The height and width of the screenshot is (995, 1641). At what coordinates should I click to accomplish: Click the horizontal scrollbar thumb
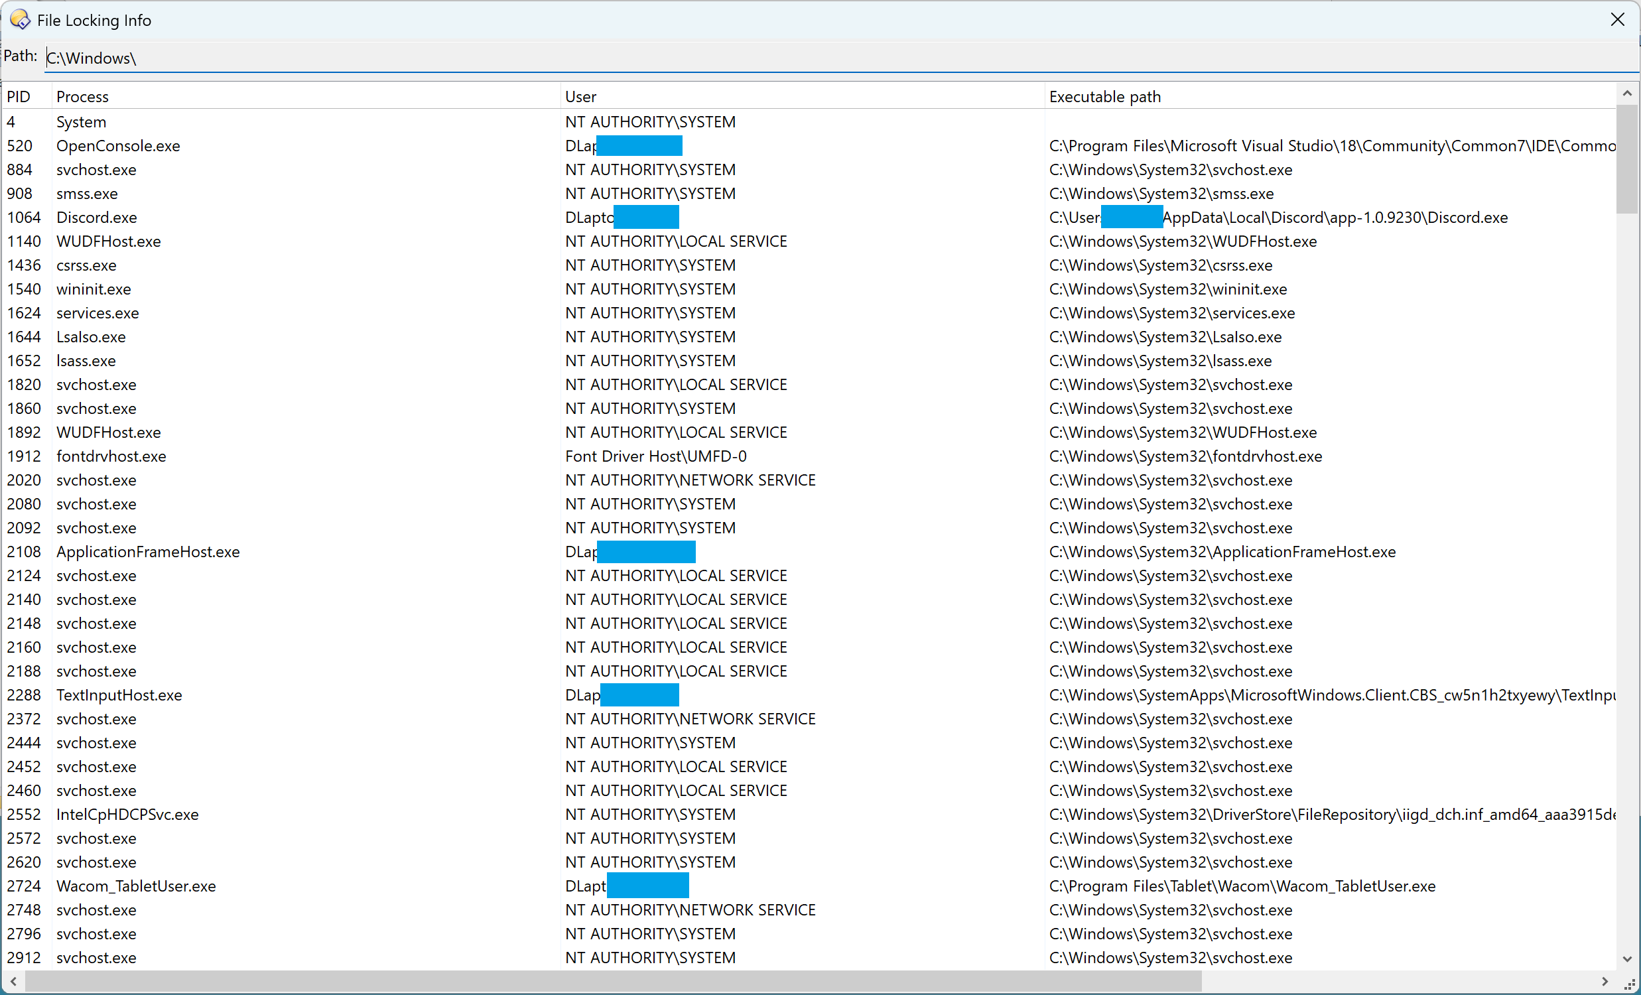pyautogui.click(x=613, y=981)
